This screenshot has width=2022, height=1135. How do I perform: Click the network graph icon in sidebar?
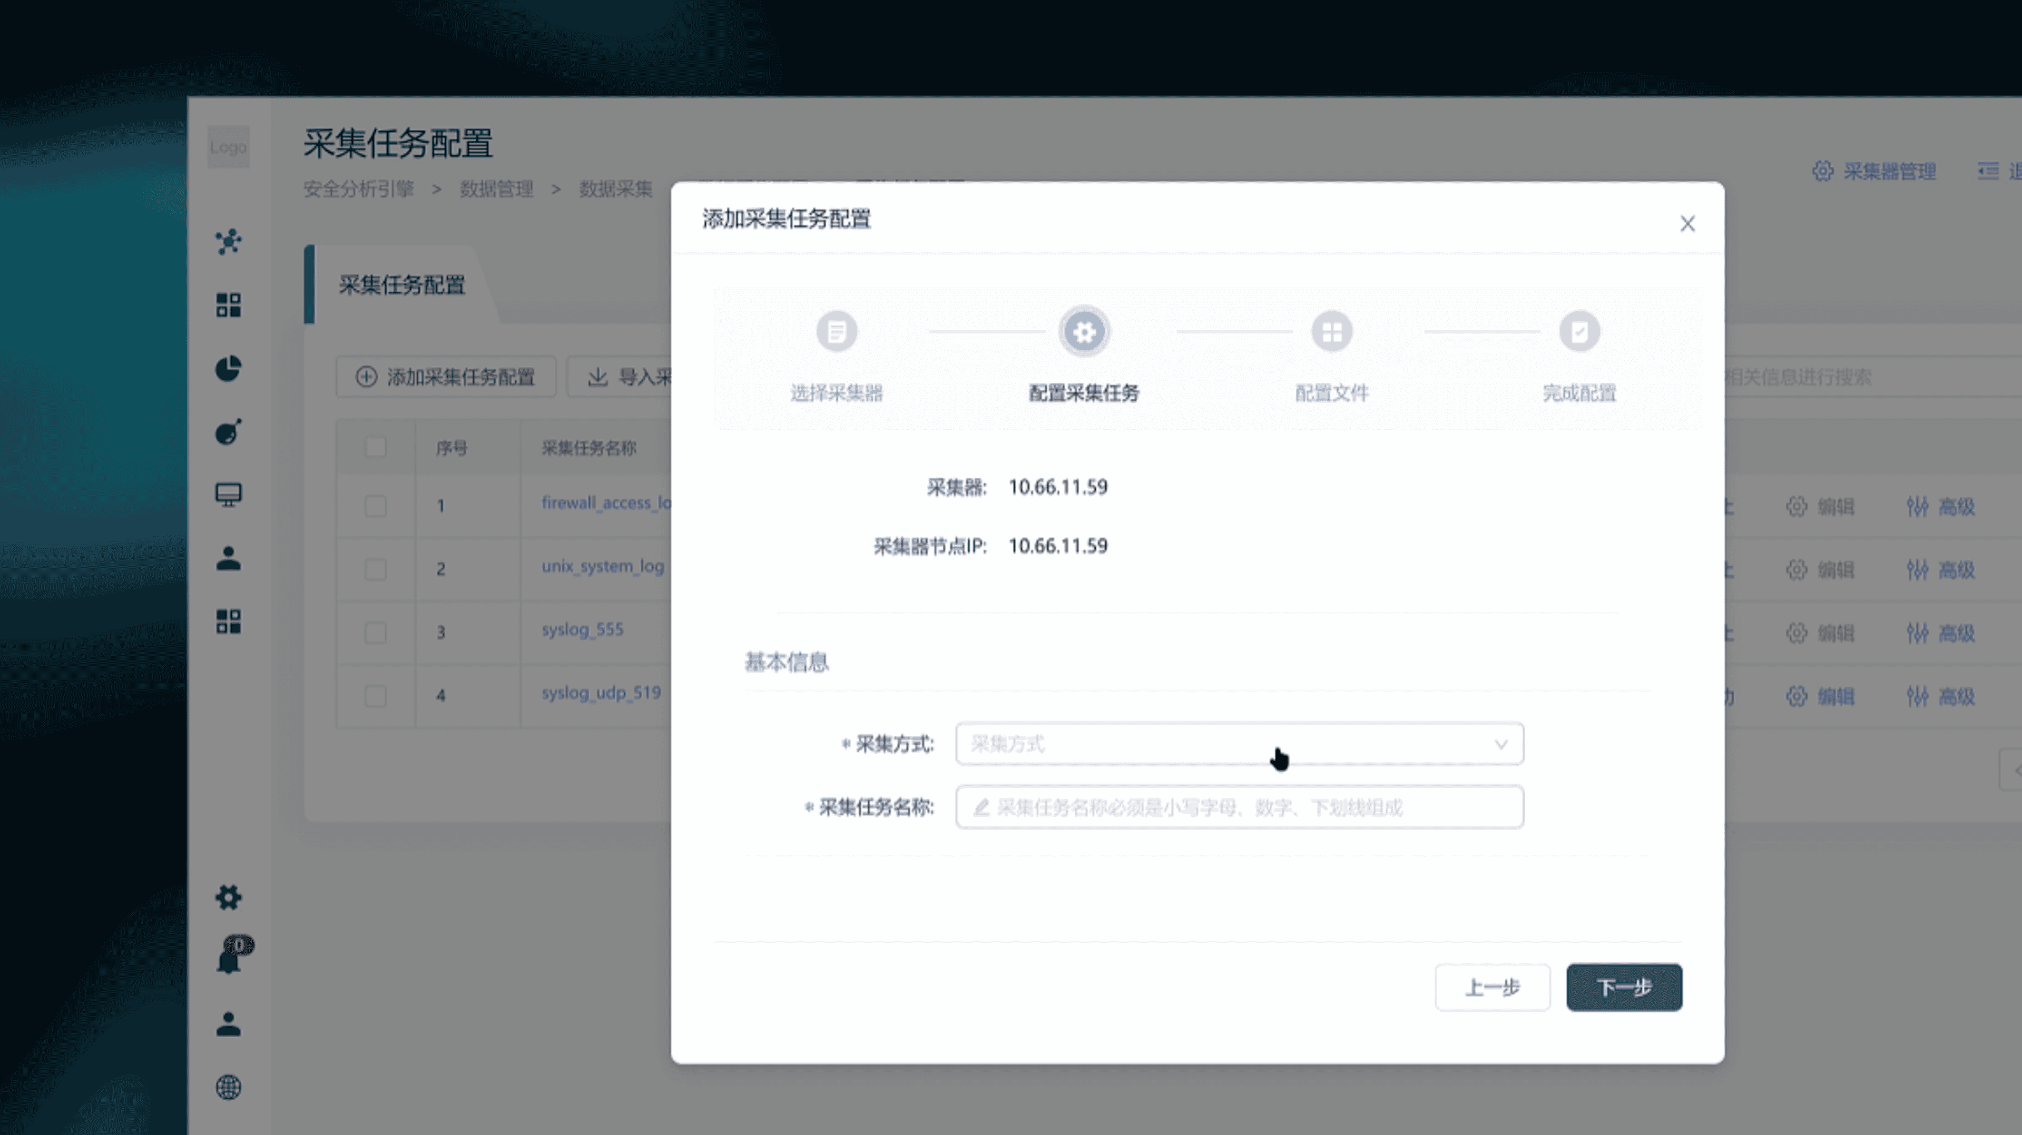click(229, 242)
